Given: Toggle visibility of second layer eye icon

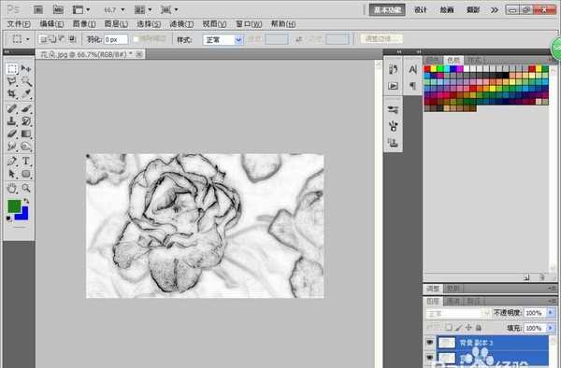Looking at the screenshot, I should tap(430, 358).
